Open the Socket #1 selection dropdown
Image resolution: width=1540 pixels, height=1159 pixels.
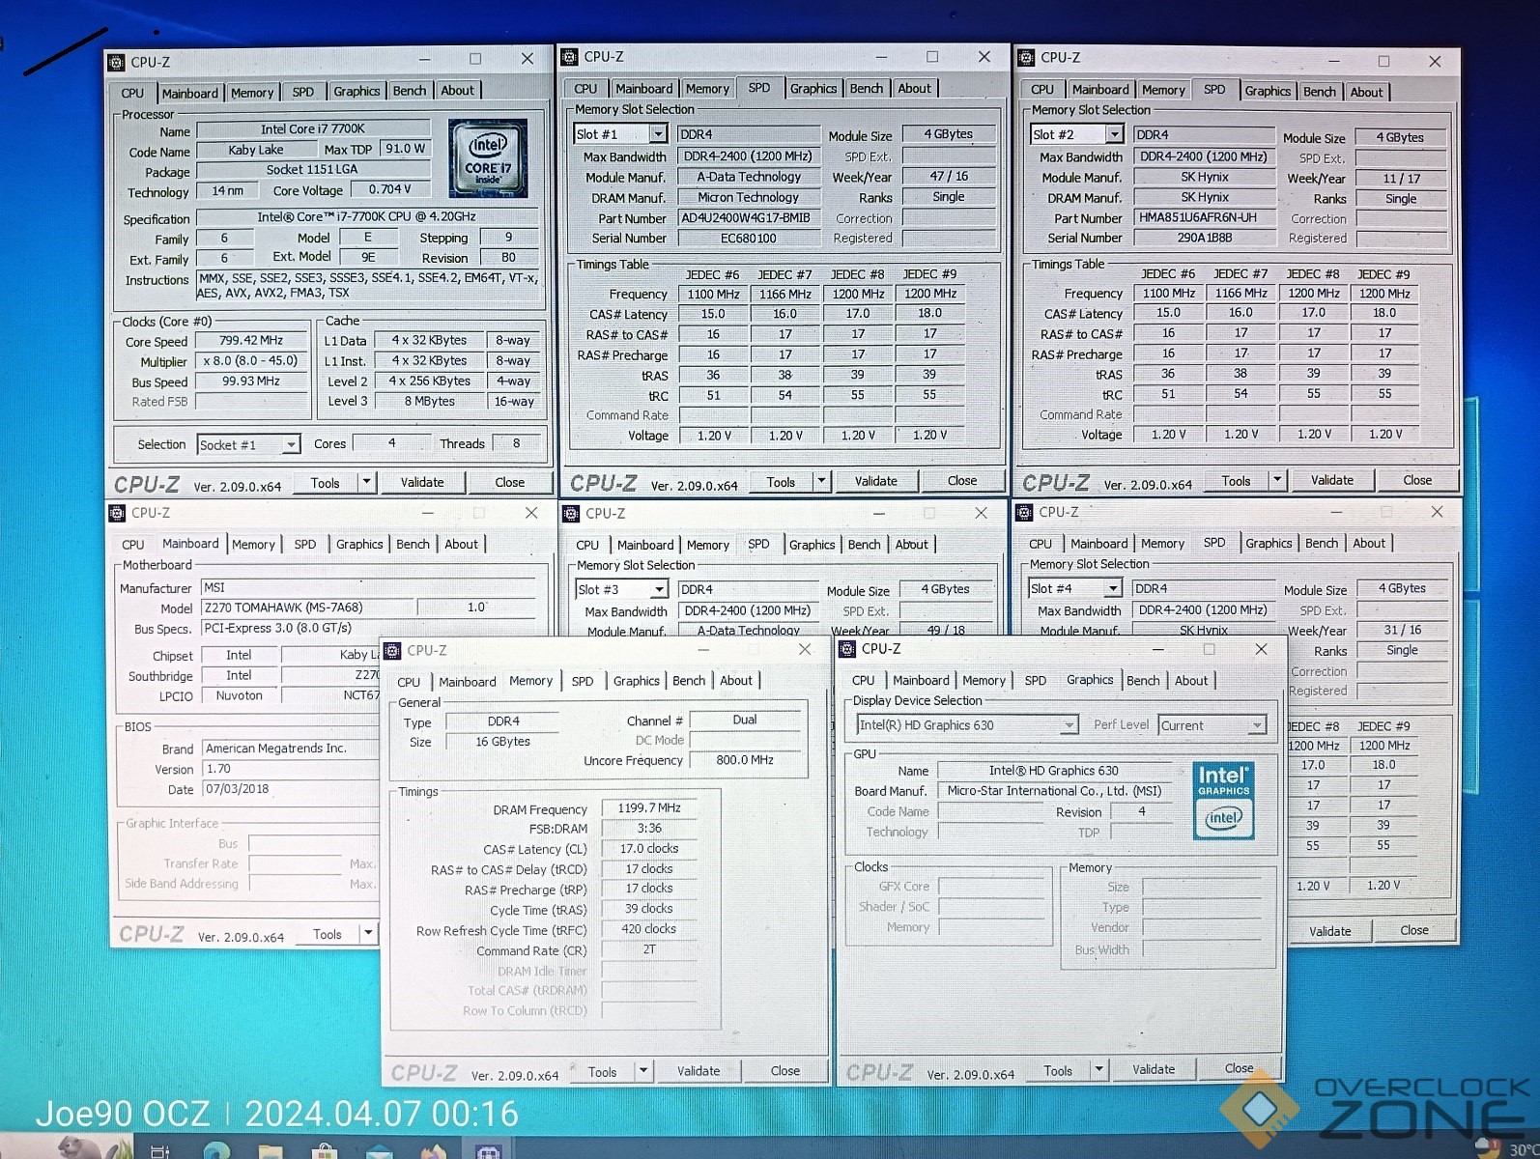[291, 445]
